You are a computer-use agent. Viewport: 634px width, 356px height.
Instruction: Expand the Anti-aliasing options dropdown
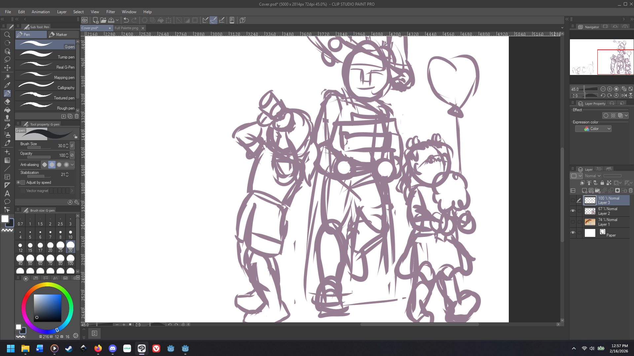[x=72, y=165]
